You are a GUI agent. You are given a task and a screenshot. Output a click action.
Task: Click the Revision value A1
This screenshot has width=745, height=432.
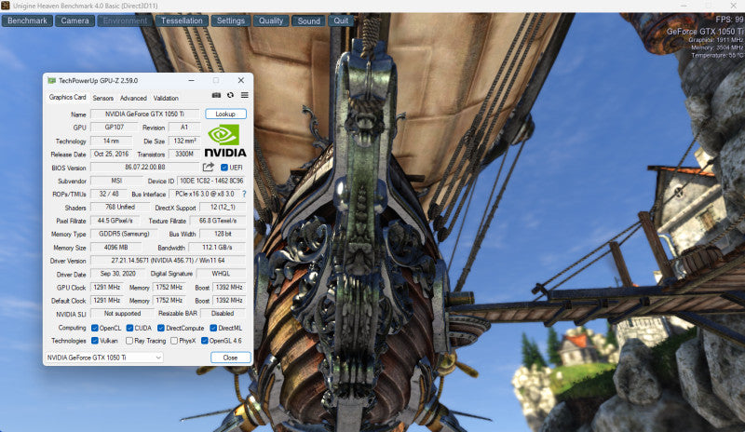tap(183, 128)
